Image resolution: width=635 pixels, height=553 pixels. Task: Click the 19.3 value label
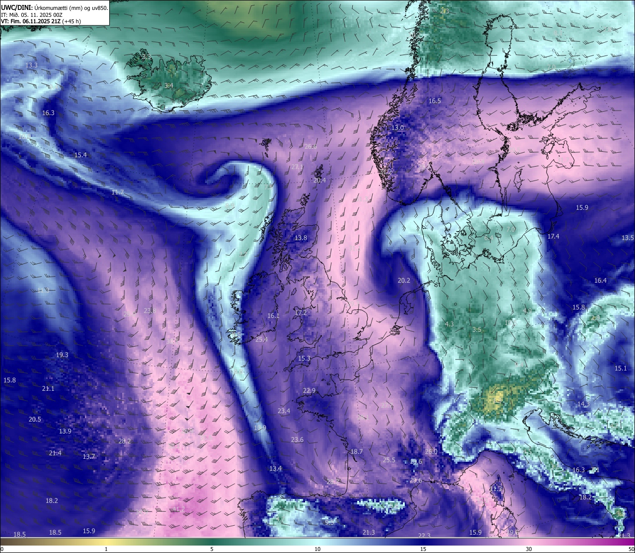[x=62, y=355]
